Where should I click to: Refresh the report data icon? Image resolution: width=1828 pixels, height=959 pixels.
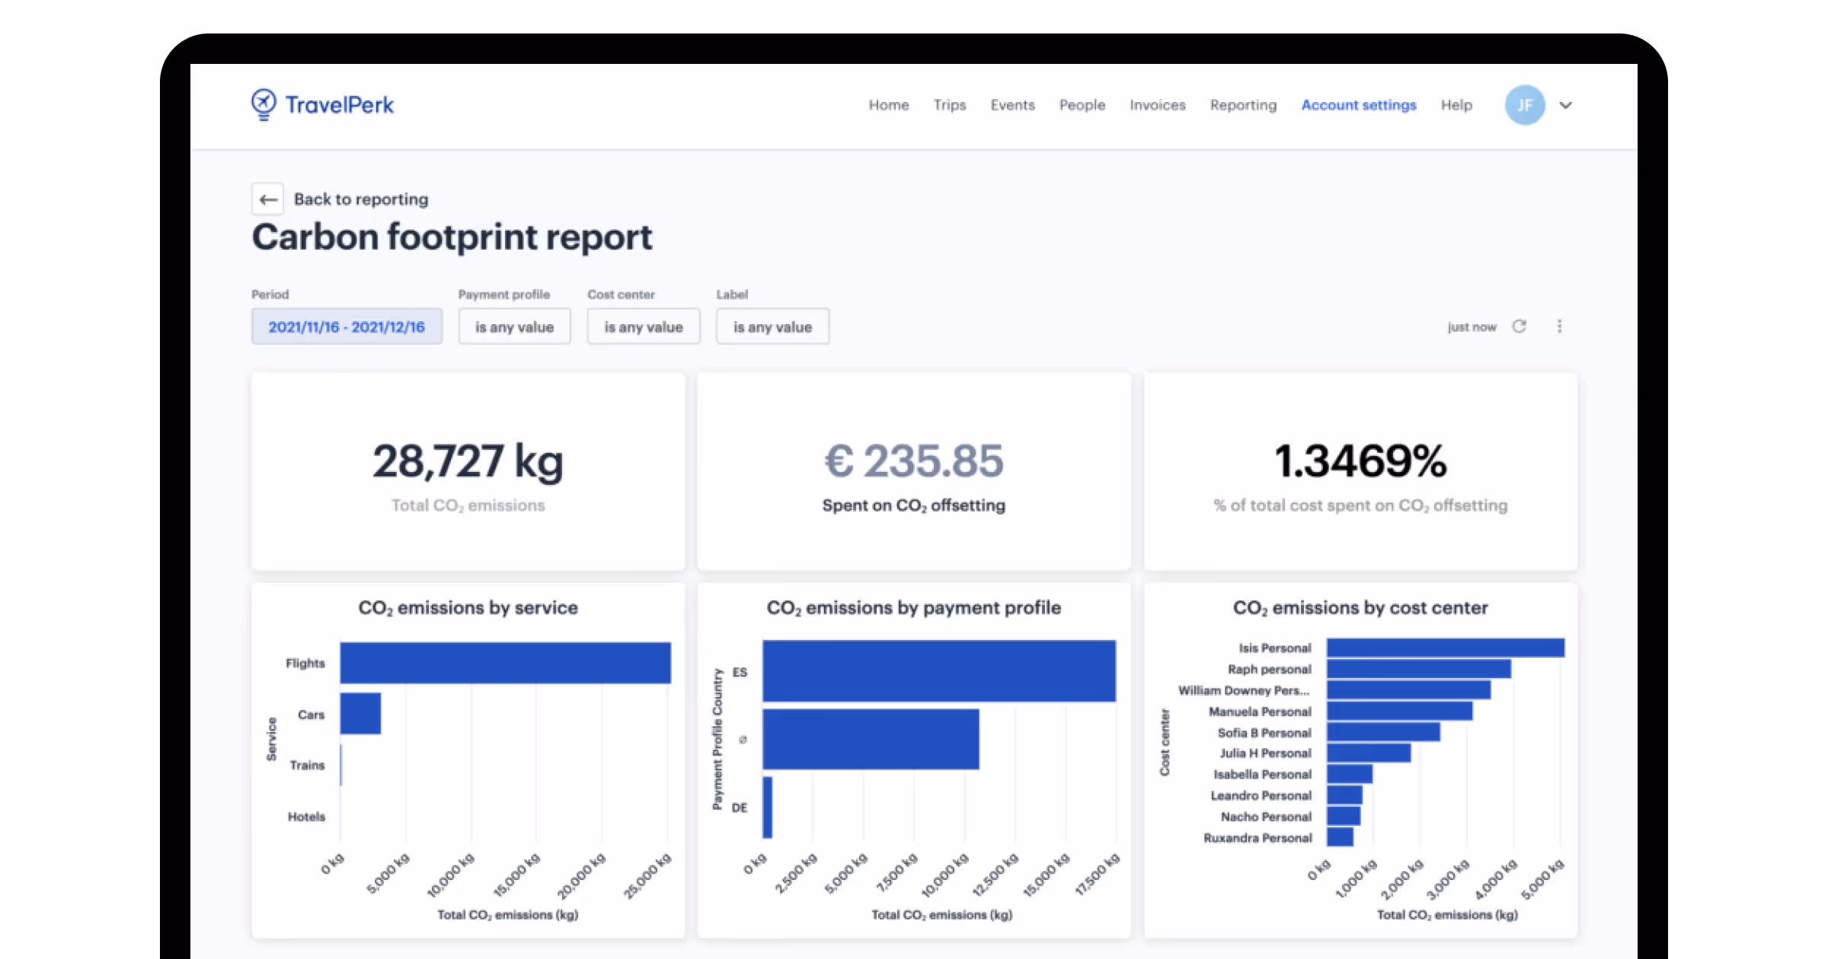point(1519,327)
